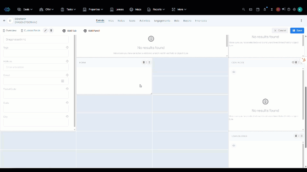This screenshot has width=307, height=172.
Task: Click the City input field
Action: [x=36, y=122]
